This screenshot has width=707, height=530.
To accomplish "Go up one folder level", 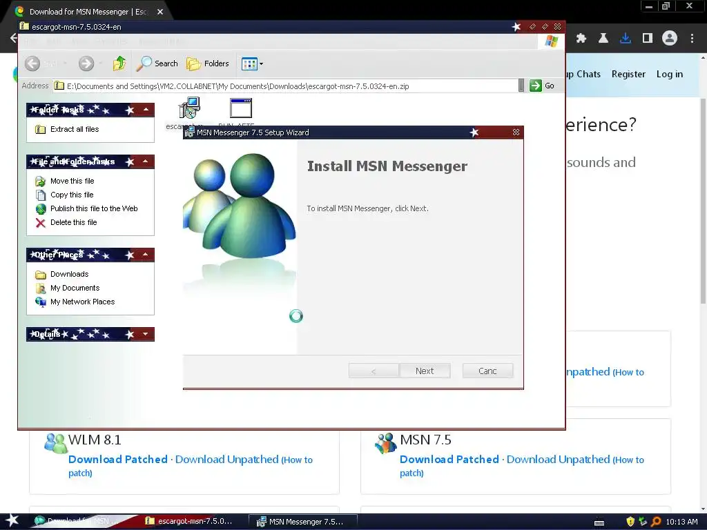I will 119,63.
